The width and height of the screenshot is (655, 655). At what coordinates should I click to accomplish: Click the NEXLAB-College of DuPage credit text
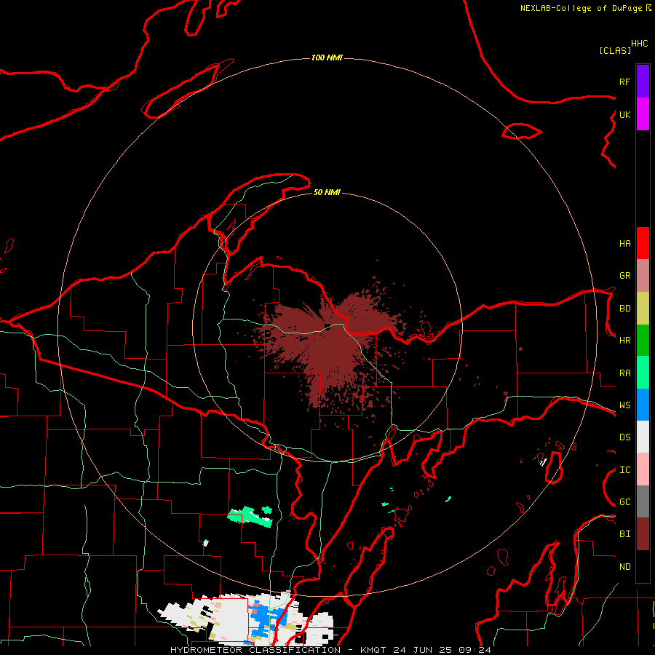click(x=581, y=8)
